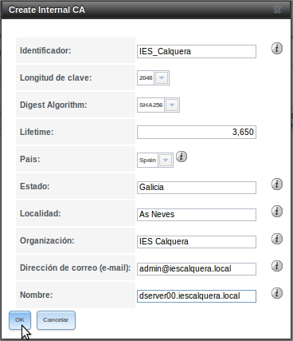This screenshot has height=341, width=293.
Task: Click the Create Internal CA title text
Action: click(47, 10)
